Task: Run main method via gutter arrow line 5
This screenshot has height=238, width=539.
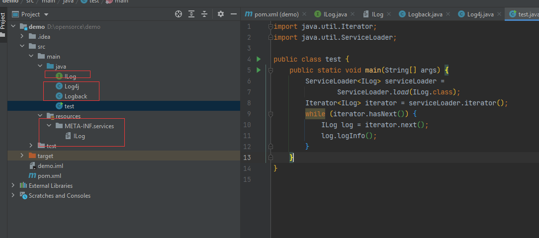Action: tap(259, 70)
